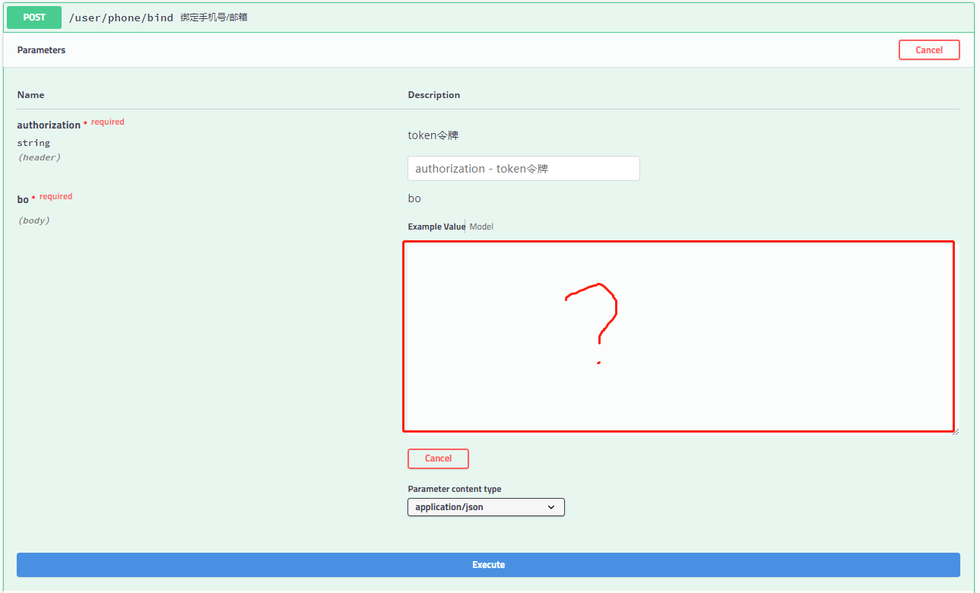Switch to the Example Value tab
Screen dimensions: 980x593
(x=436, y=227)
